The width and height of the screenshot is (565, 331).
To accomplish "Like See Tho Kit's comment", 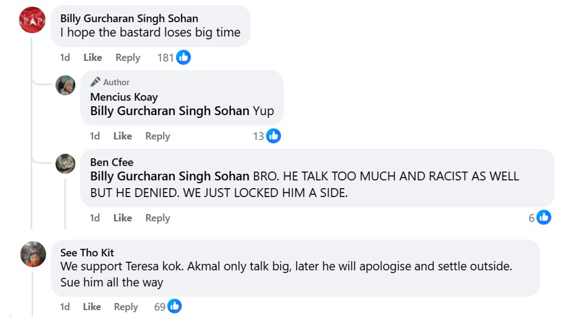I will pyautogui.click(x=92, y=307).
